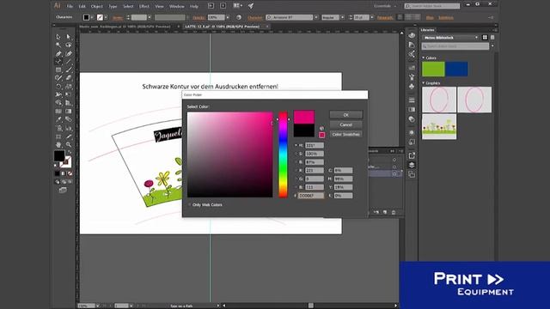550x309 pixels.
Task: Open the File menu
Action: tap(70, 6)
